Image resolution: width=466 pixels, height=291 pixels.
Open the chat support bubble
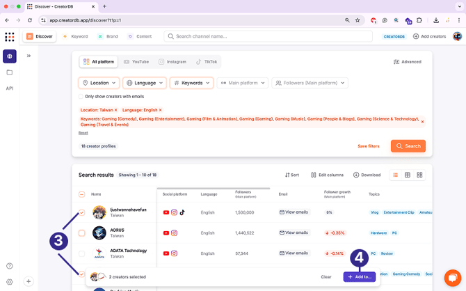pos(453,278)
